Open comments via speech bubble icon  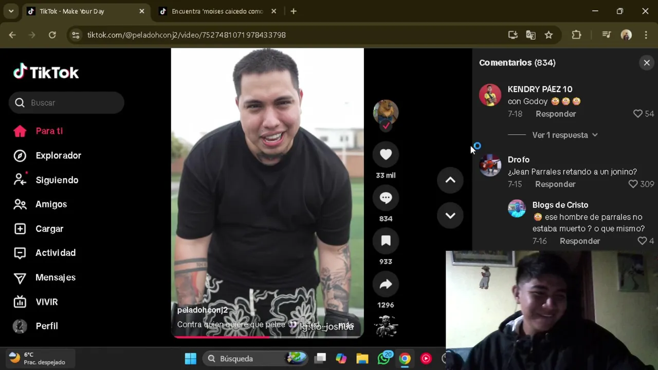(x=386, y=198)
